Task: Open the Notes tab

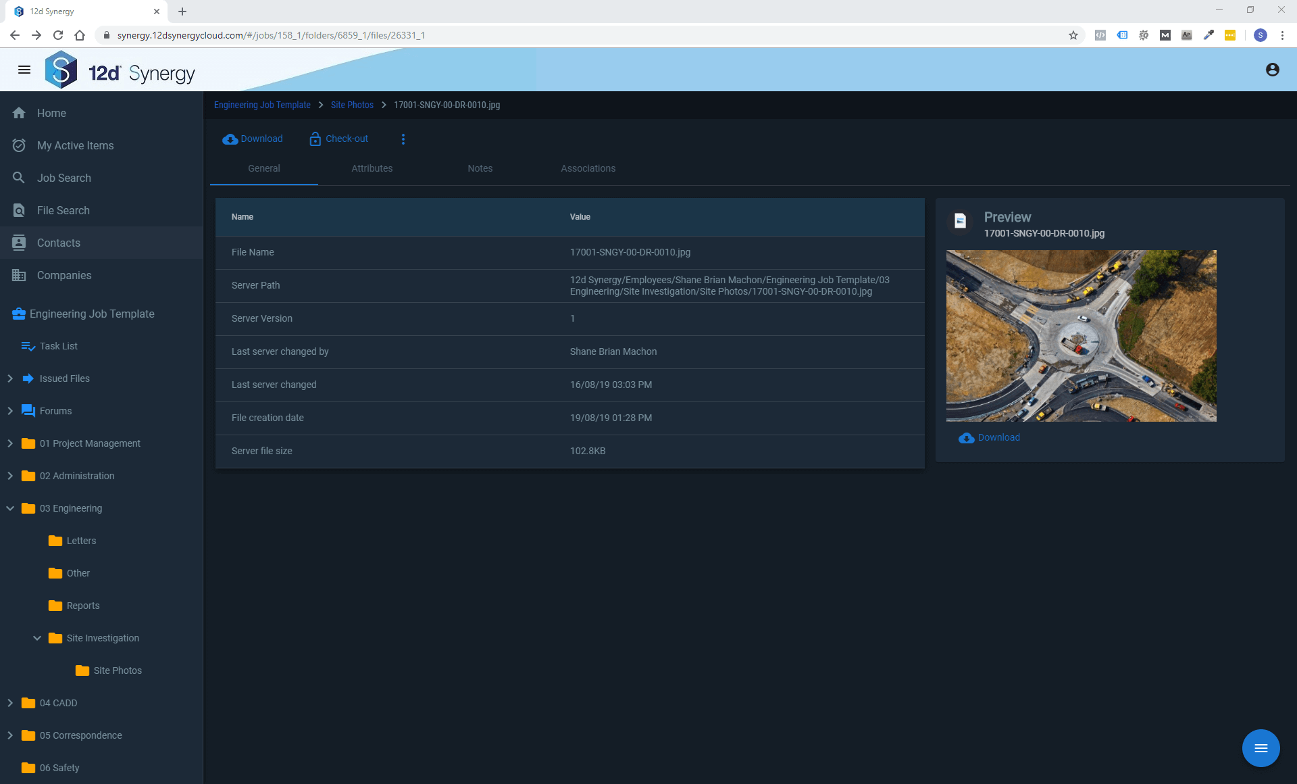Action: [480, 168]
